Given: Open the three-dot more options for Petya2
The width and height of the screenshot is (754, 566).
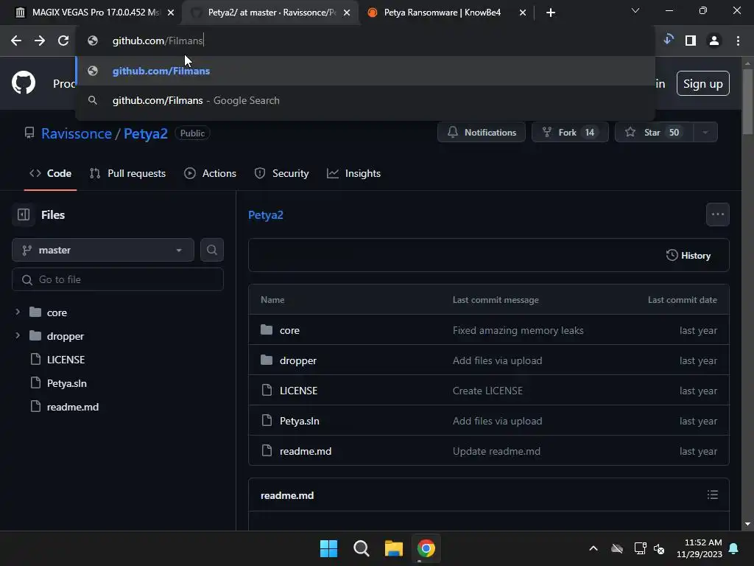Looking at the screenshot, I should [717, 214].
